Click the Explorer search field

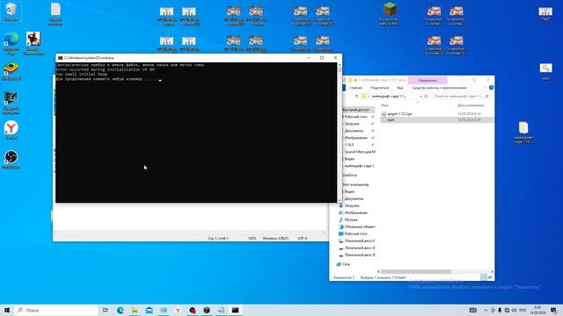[x=461, y=97]
